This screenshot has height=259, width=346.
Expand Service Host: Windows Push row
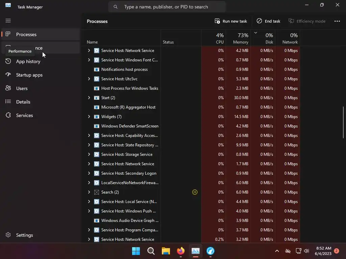click(89, 211)
